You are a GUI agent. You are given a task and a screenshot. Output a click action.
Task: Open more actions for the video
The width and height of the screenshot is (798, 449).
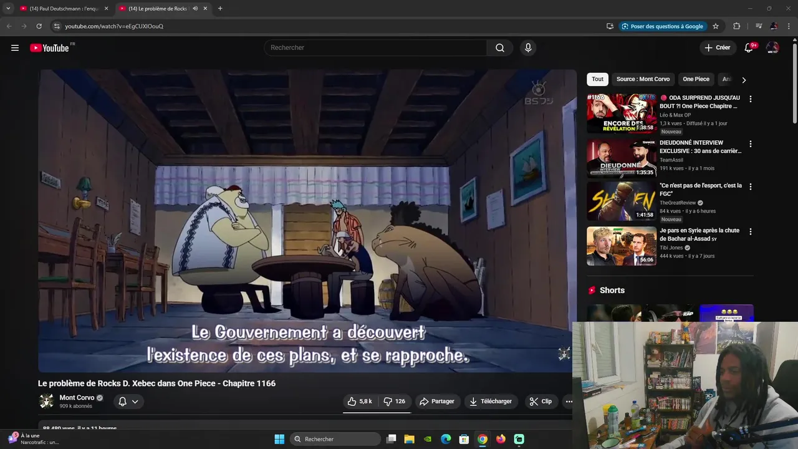[569, 402]
